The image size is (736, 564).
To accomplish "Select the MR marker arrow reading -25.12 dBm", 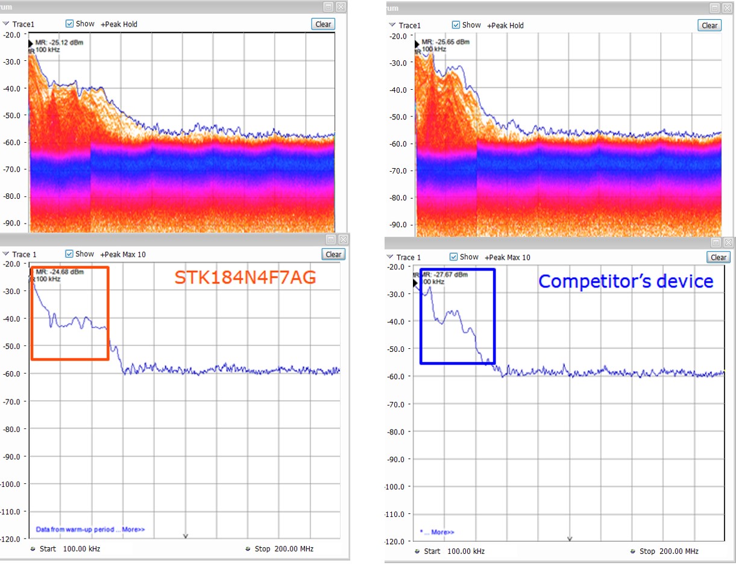I will 31,43.
